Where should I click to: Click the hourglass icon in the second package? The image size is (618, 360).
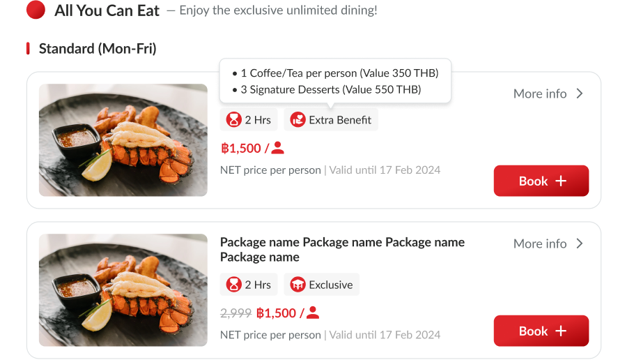pos(233,285)
